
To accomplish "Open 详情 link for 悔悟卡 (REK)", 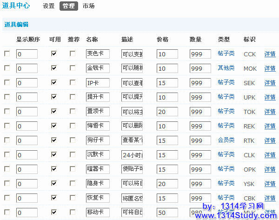I will [270, 127].
